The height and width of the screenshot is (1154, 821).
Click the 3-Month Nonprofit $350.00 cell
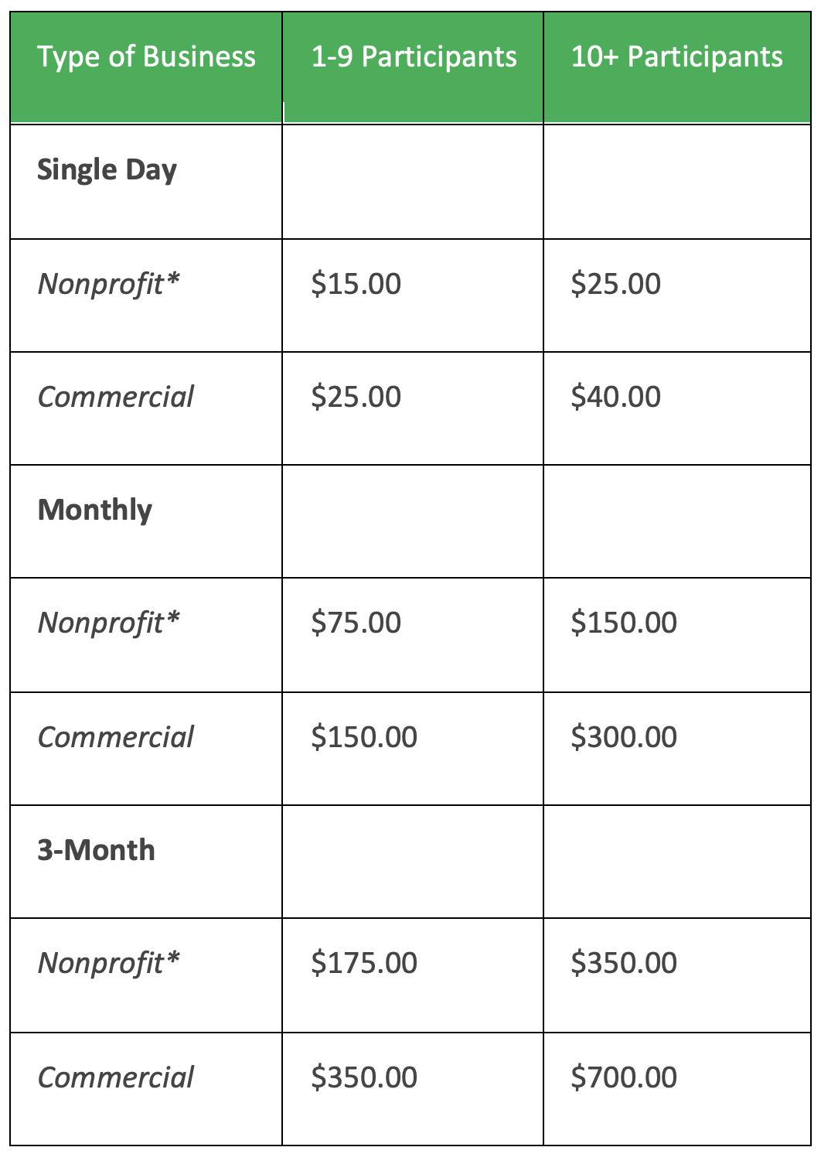point(623,963)
